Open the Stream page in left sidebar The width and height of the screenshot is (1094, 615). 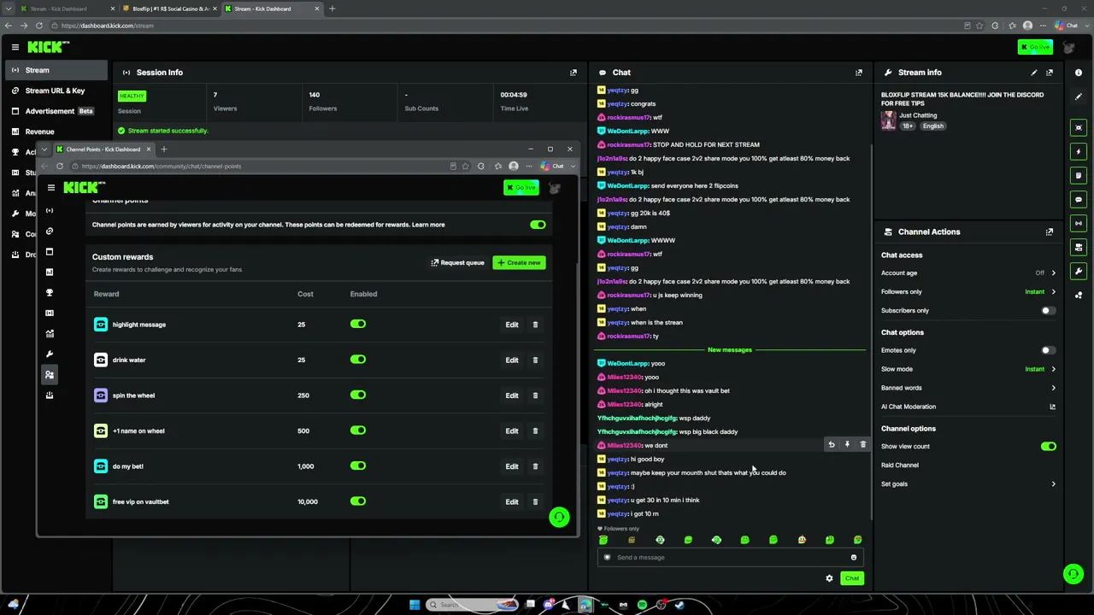(x=55, y=70)
